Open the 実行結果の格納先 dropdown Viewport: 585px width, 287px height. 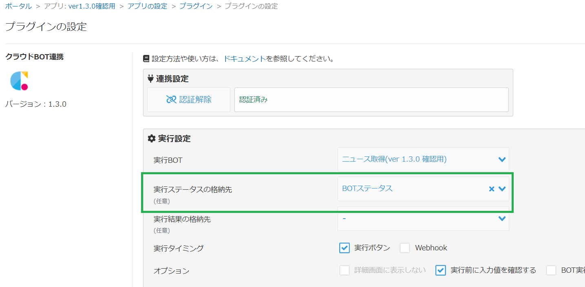[423, 219]
